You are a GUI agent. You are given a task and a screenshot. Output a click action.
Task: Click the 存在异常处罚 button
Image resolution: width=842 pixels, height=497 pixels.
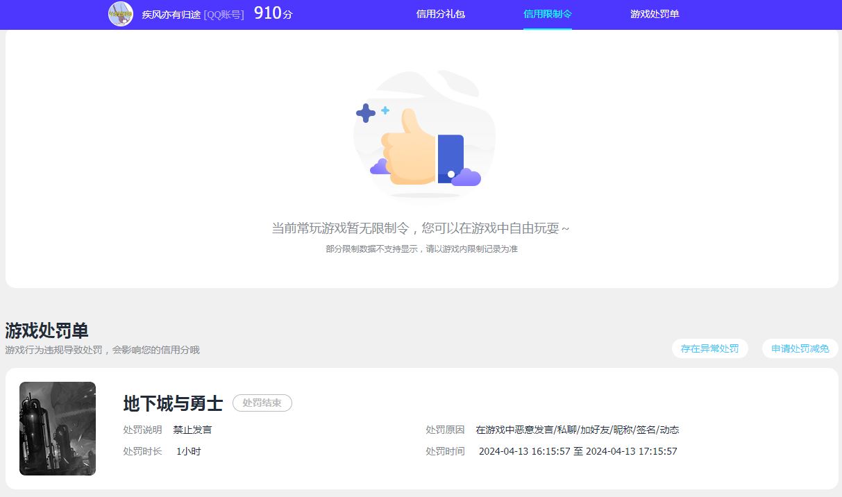click(x=709, y=348)
